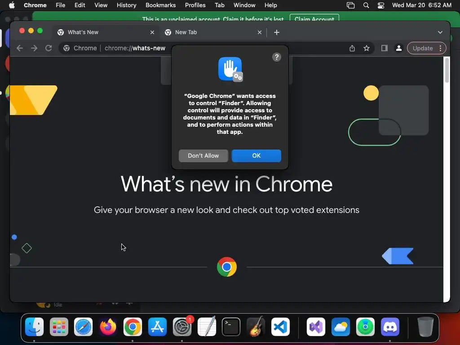460x345 pixels.
Task: Open the Trash in the Dock
Action: [x=425, y=327]
